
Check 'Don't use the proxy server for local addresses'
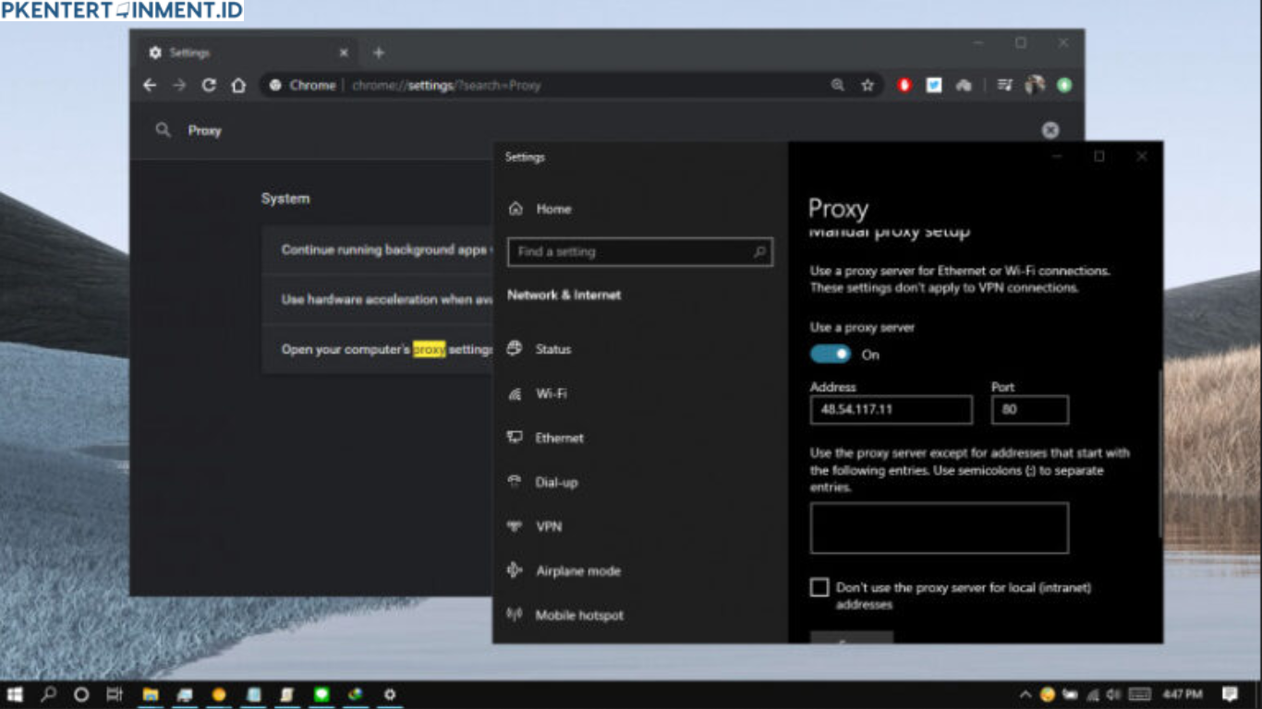(x=819, y=587)
